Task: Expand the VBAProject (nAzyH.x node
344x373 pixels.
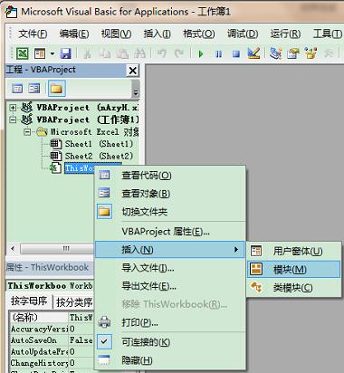Action: [13, 108]
